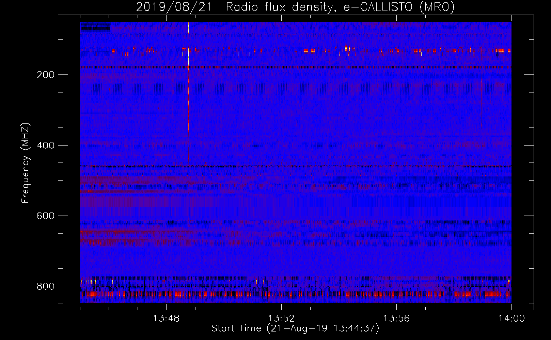Click the 'Start Time (21-Aug-19 13:44:37)' label

point(295,328)
